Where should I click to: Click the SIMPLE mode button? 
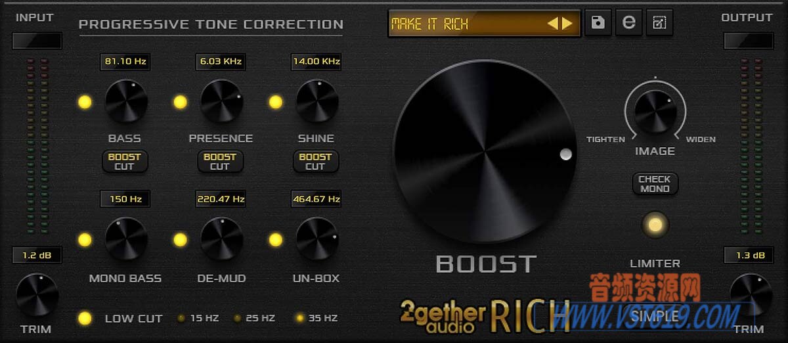point(655,317)
